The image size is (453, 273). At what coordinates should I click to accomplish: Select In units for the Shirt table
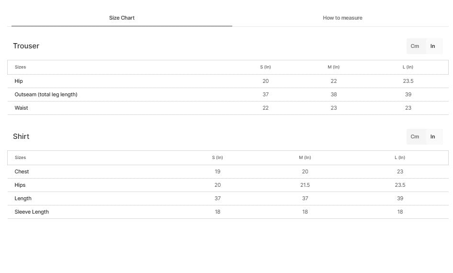click(433, 136)
